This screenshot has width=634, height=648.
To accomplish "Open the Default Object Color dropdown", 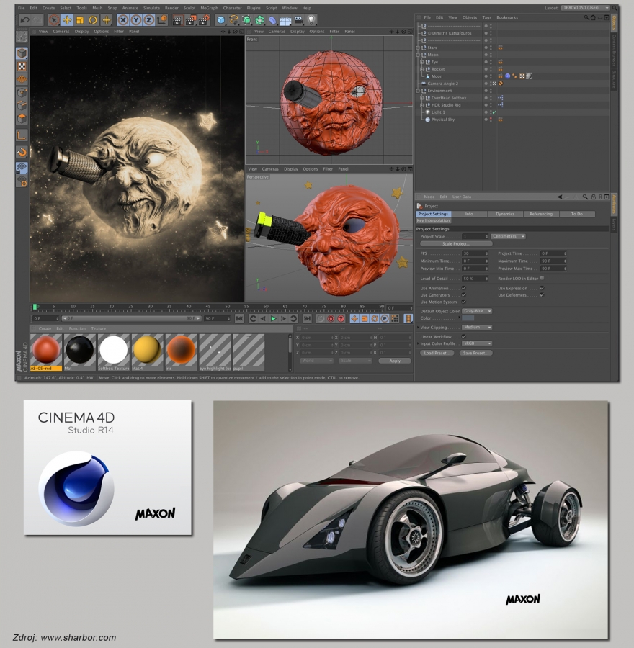I will (477, 311).
